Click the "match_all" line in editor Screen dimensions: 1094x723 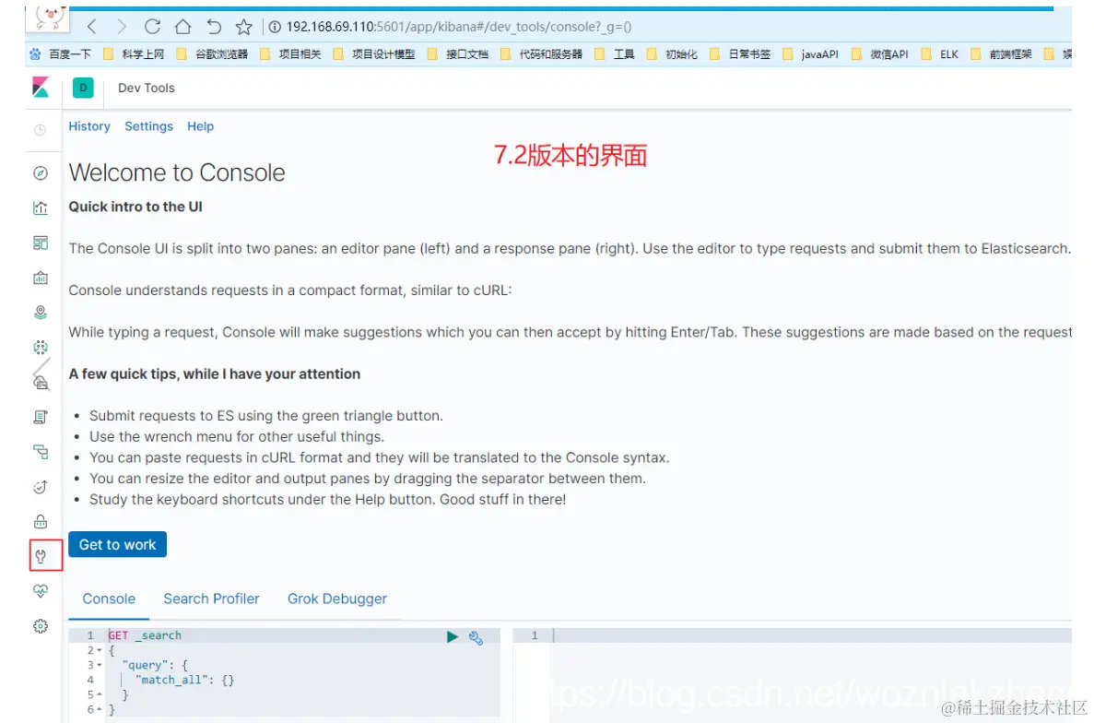coord(184,680)
